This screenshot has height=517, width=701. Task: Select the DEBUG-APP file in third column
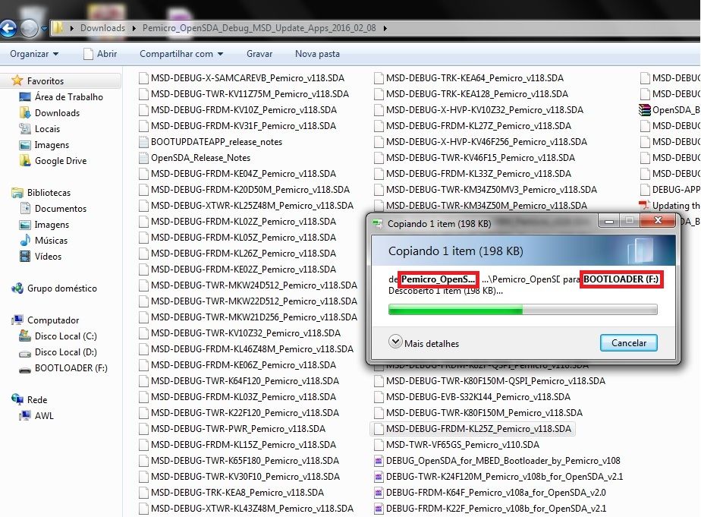pos(676,190)
